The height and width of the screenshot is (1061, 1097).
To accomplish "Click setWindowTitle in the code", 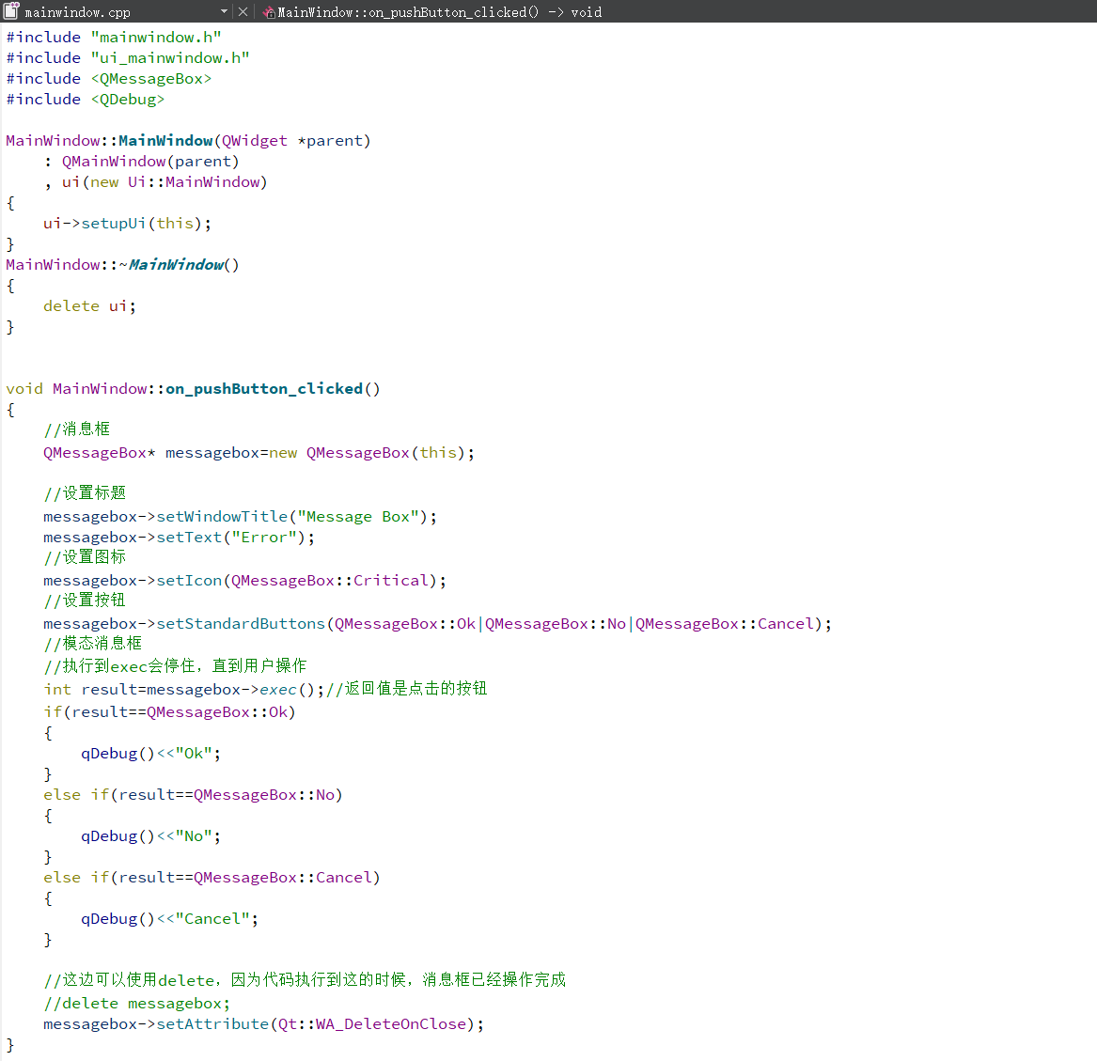I will tap(222, 517).
